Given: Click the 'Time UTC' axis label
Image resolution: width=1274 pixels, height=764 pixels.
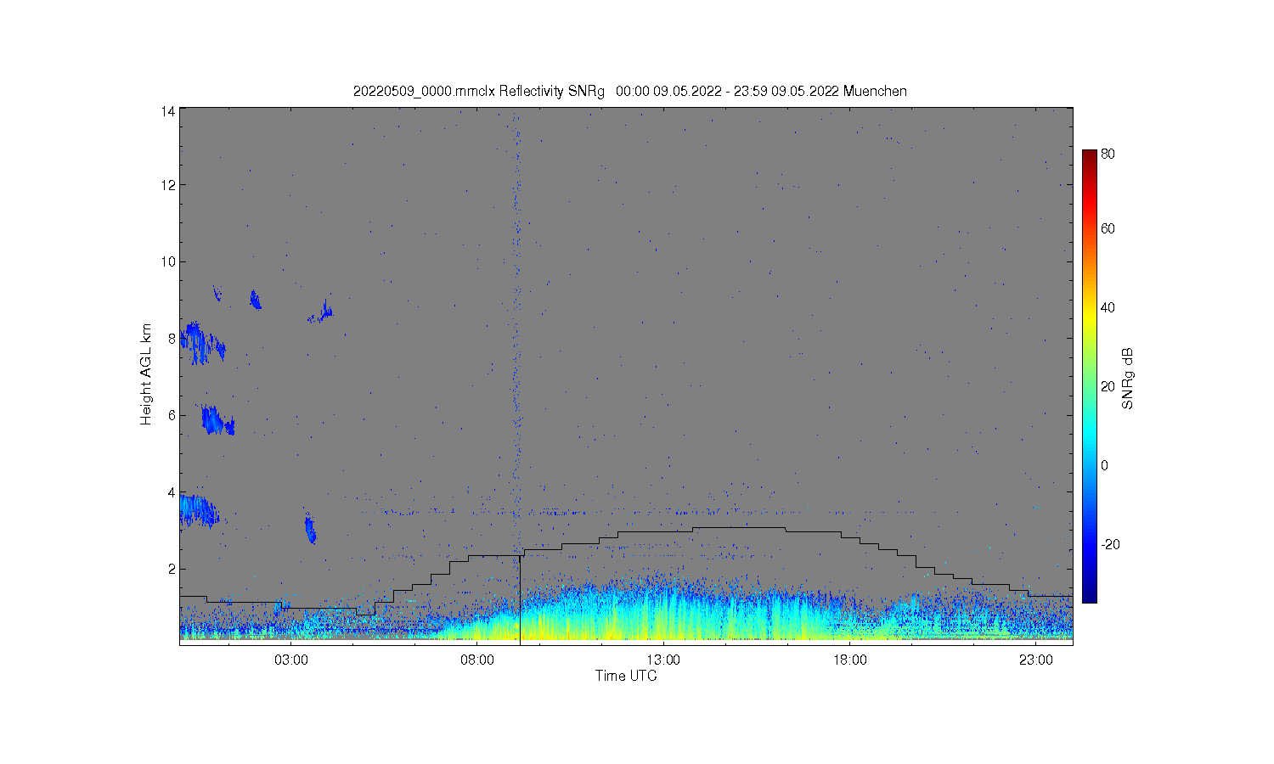Looking at the screenshot, I should (626, 677).
